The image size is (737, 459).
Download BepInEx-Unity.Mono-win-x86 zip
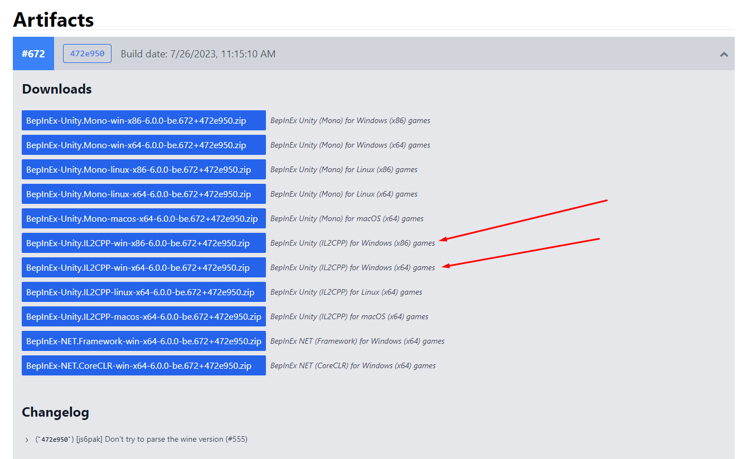(x=144, y=120)
